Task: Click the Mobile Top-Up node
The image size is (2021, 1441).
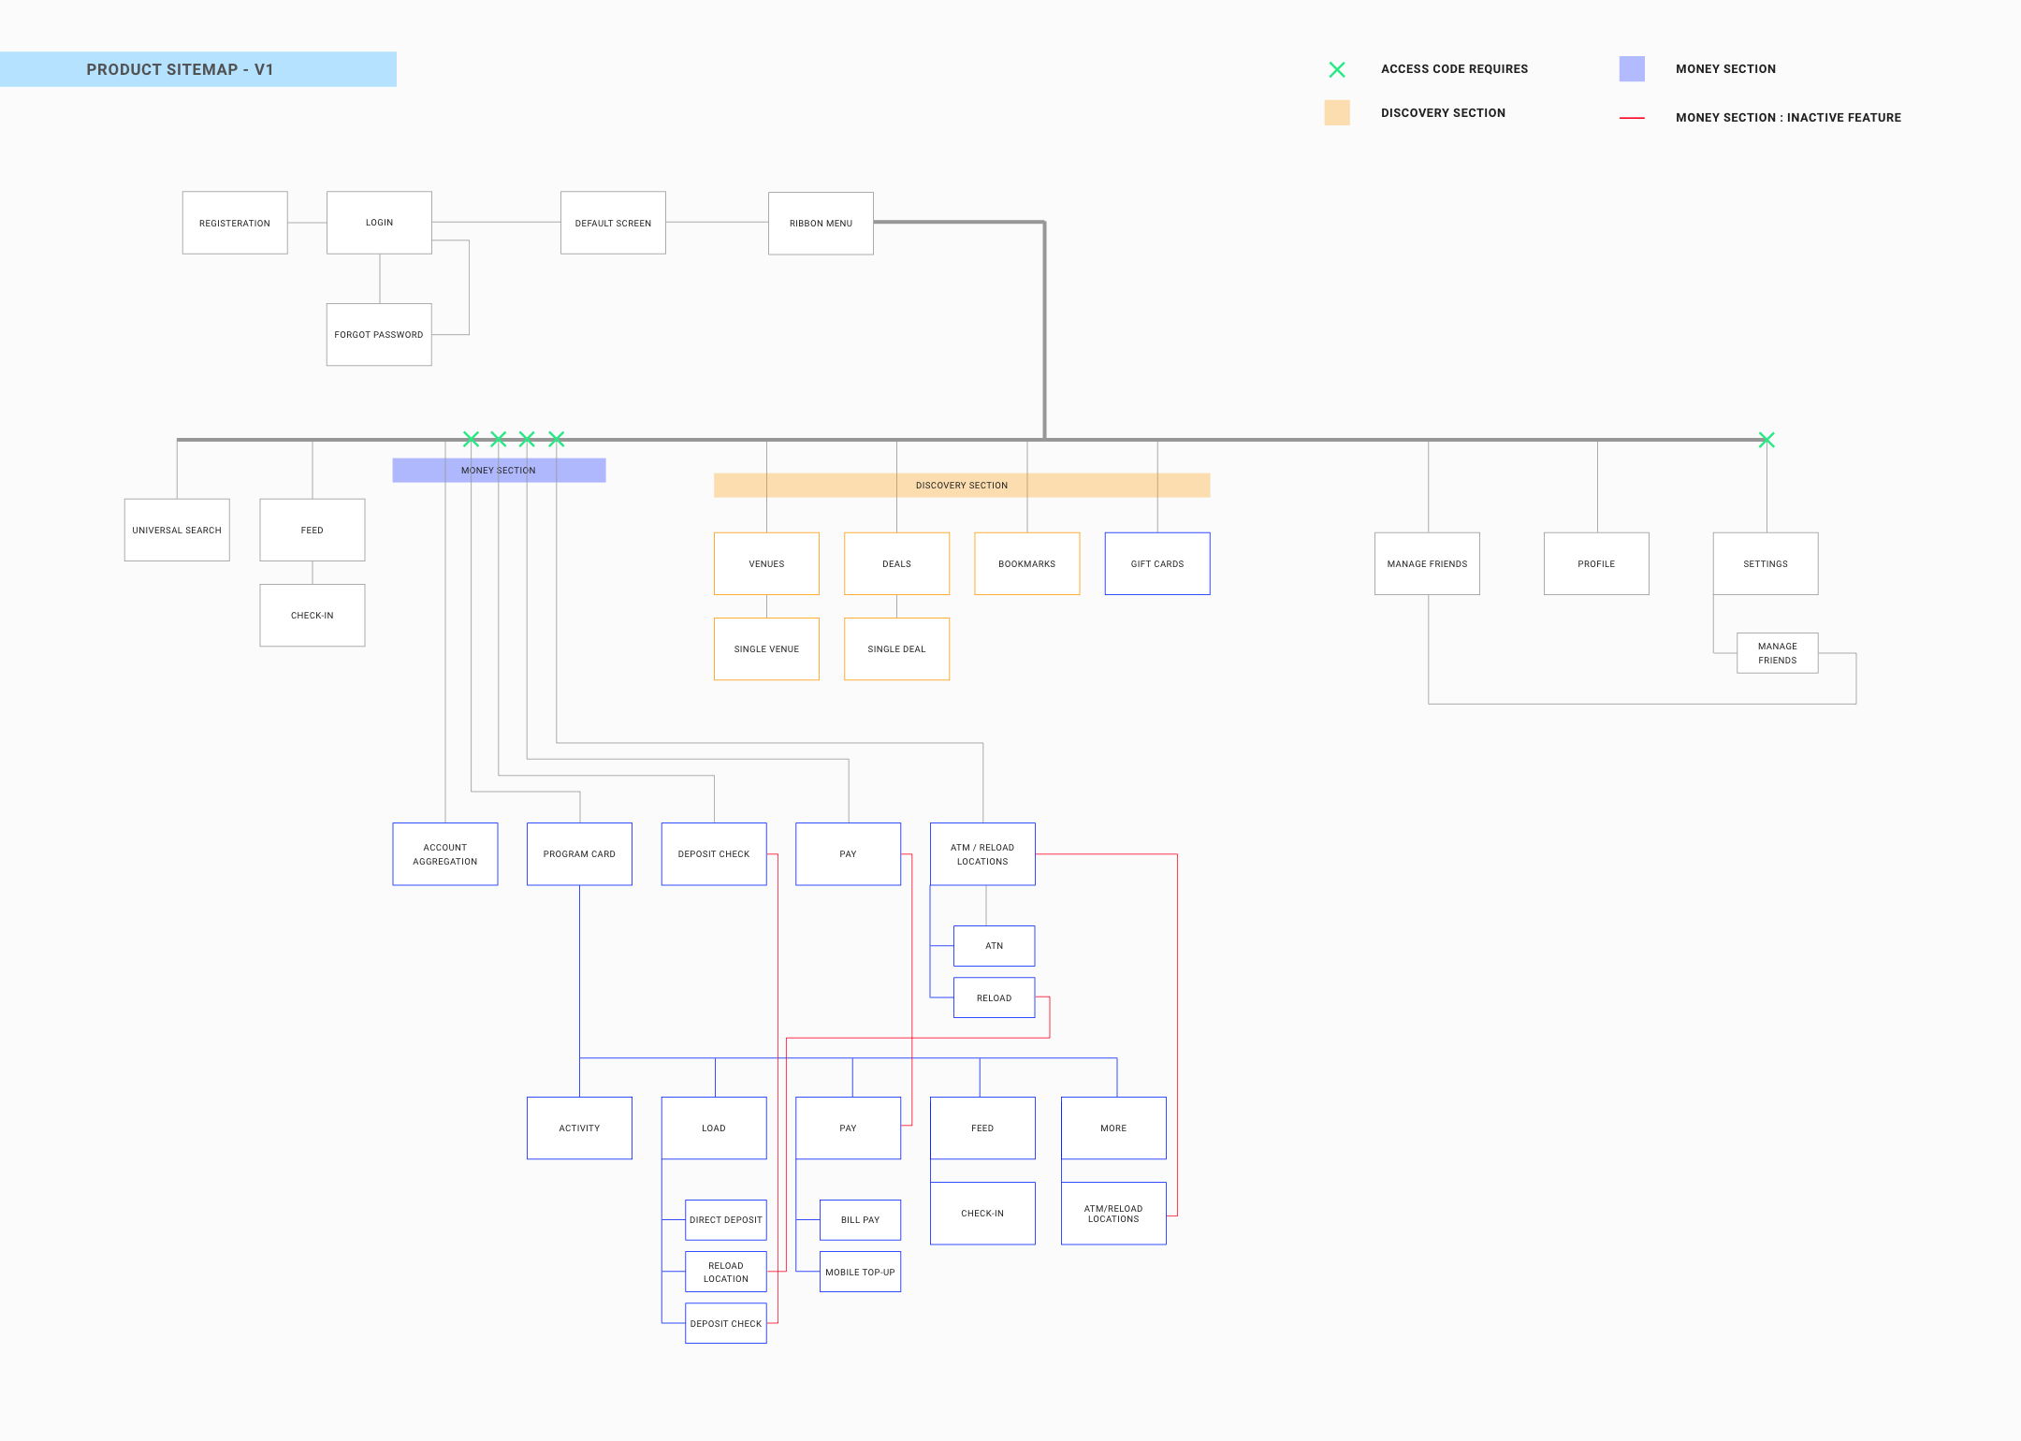Action: [x=860, y=1273]
